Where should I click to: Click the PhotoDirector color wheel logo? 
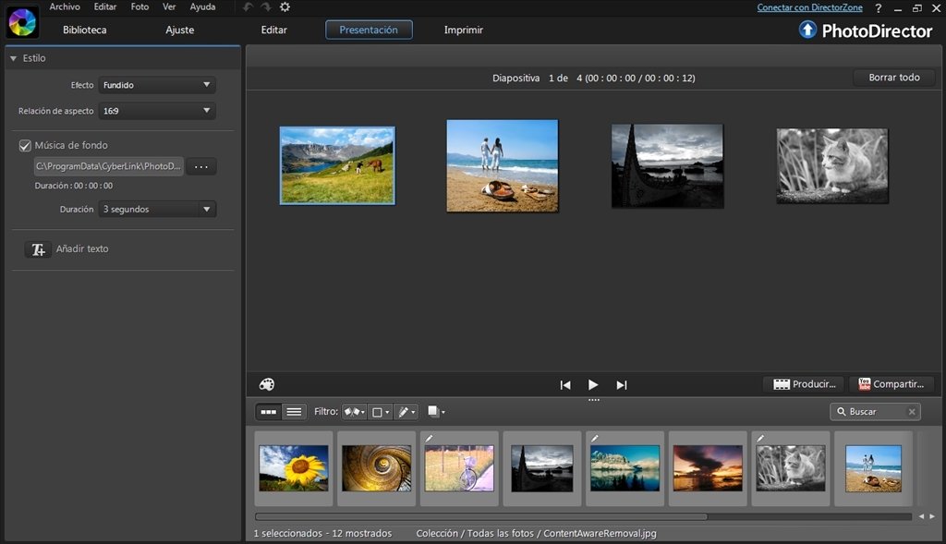pyautogui.click(x=22, y=23)
